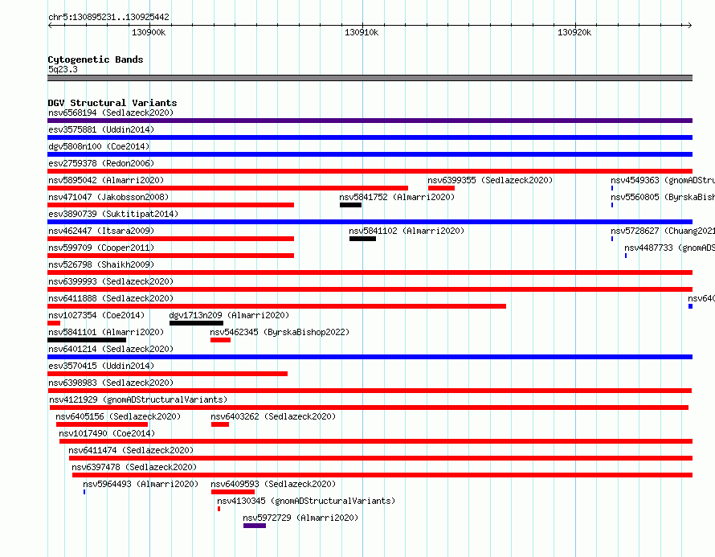Open the nsv5972729 (Almarri2020) label

point(300,518)
